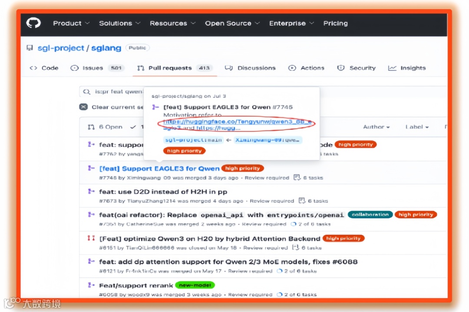
Task: Switch to the Code tab
Action: coord(44,68)
